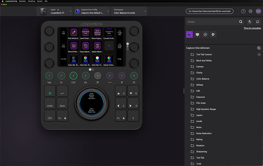This screenshot has width=263, height=166.
Task: Select round button 4 labeled Alt
Action: click(x=85, y=76)
